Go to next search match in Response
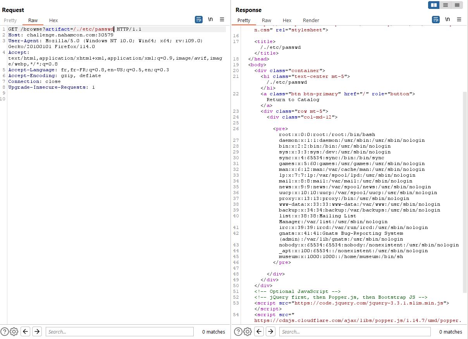This screenshot has height=339, width=468. (270, 331)
